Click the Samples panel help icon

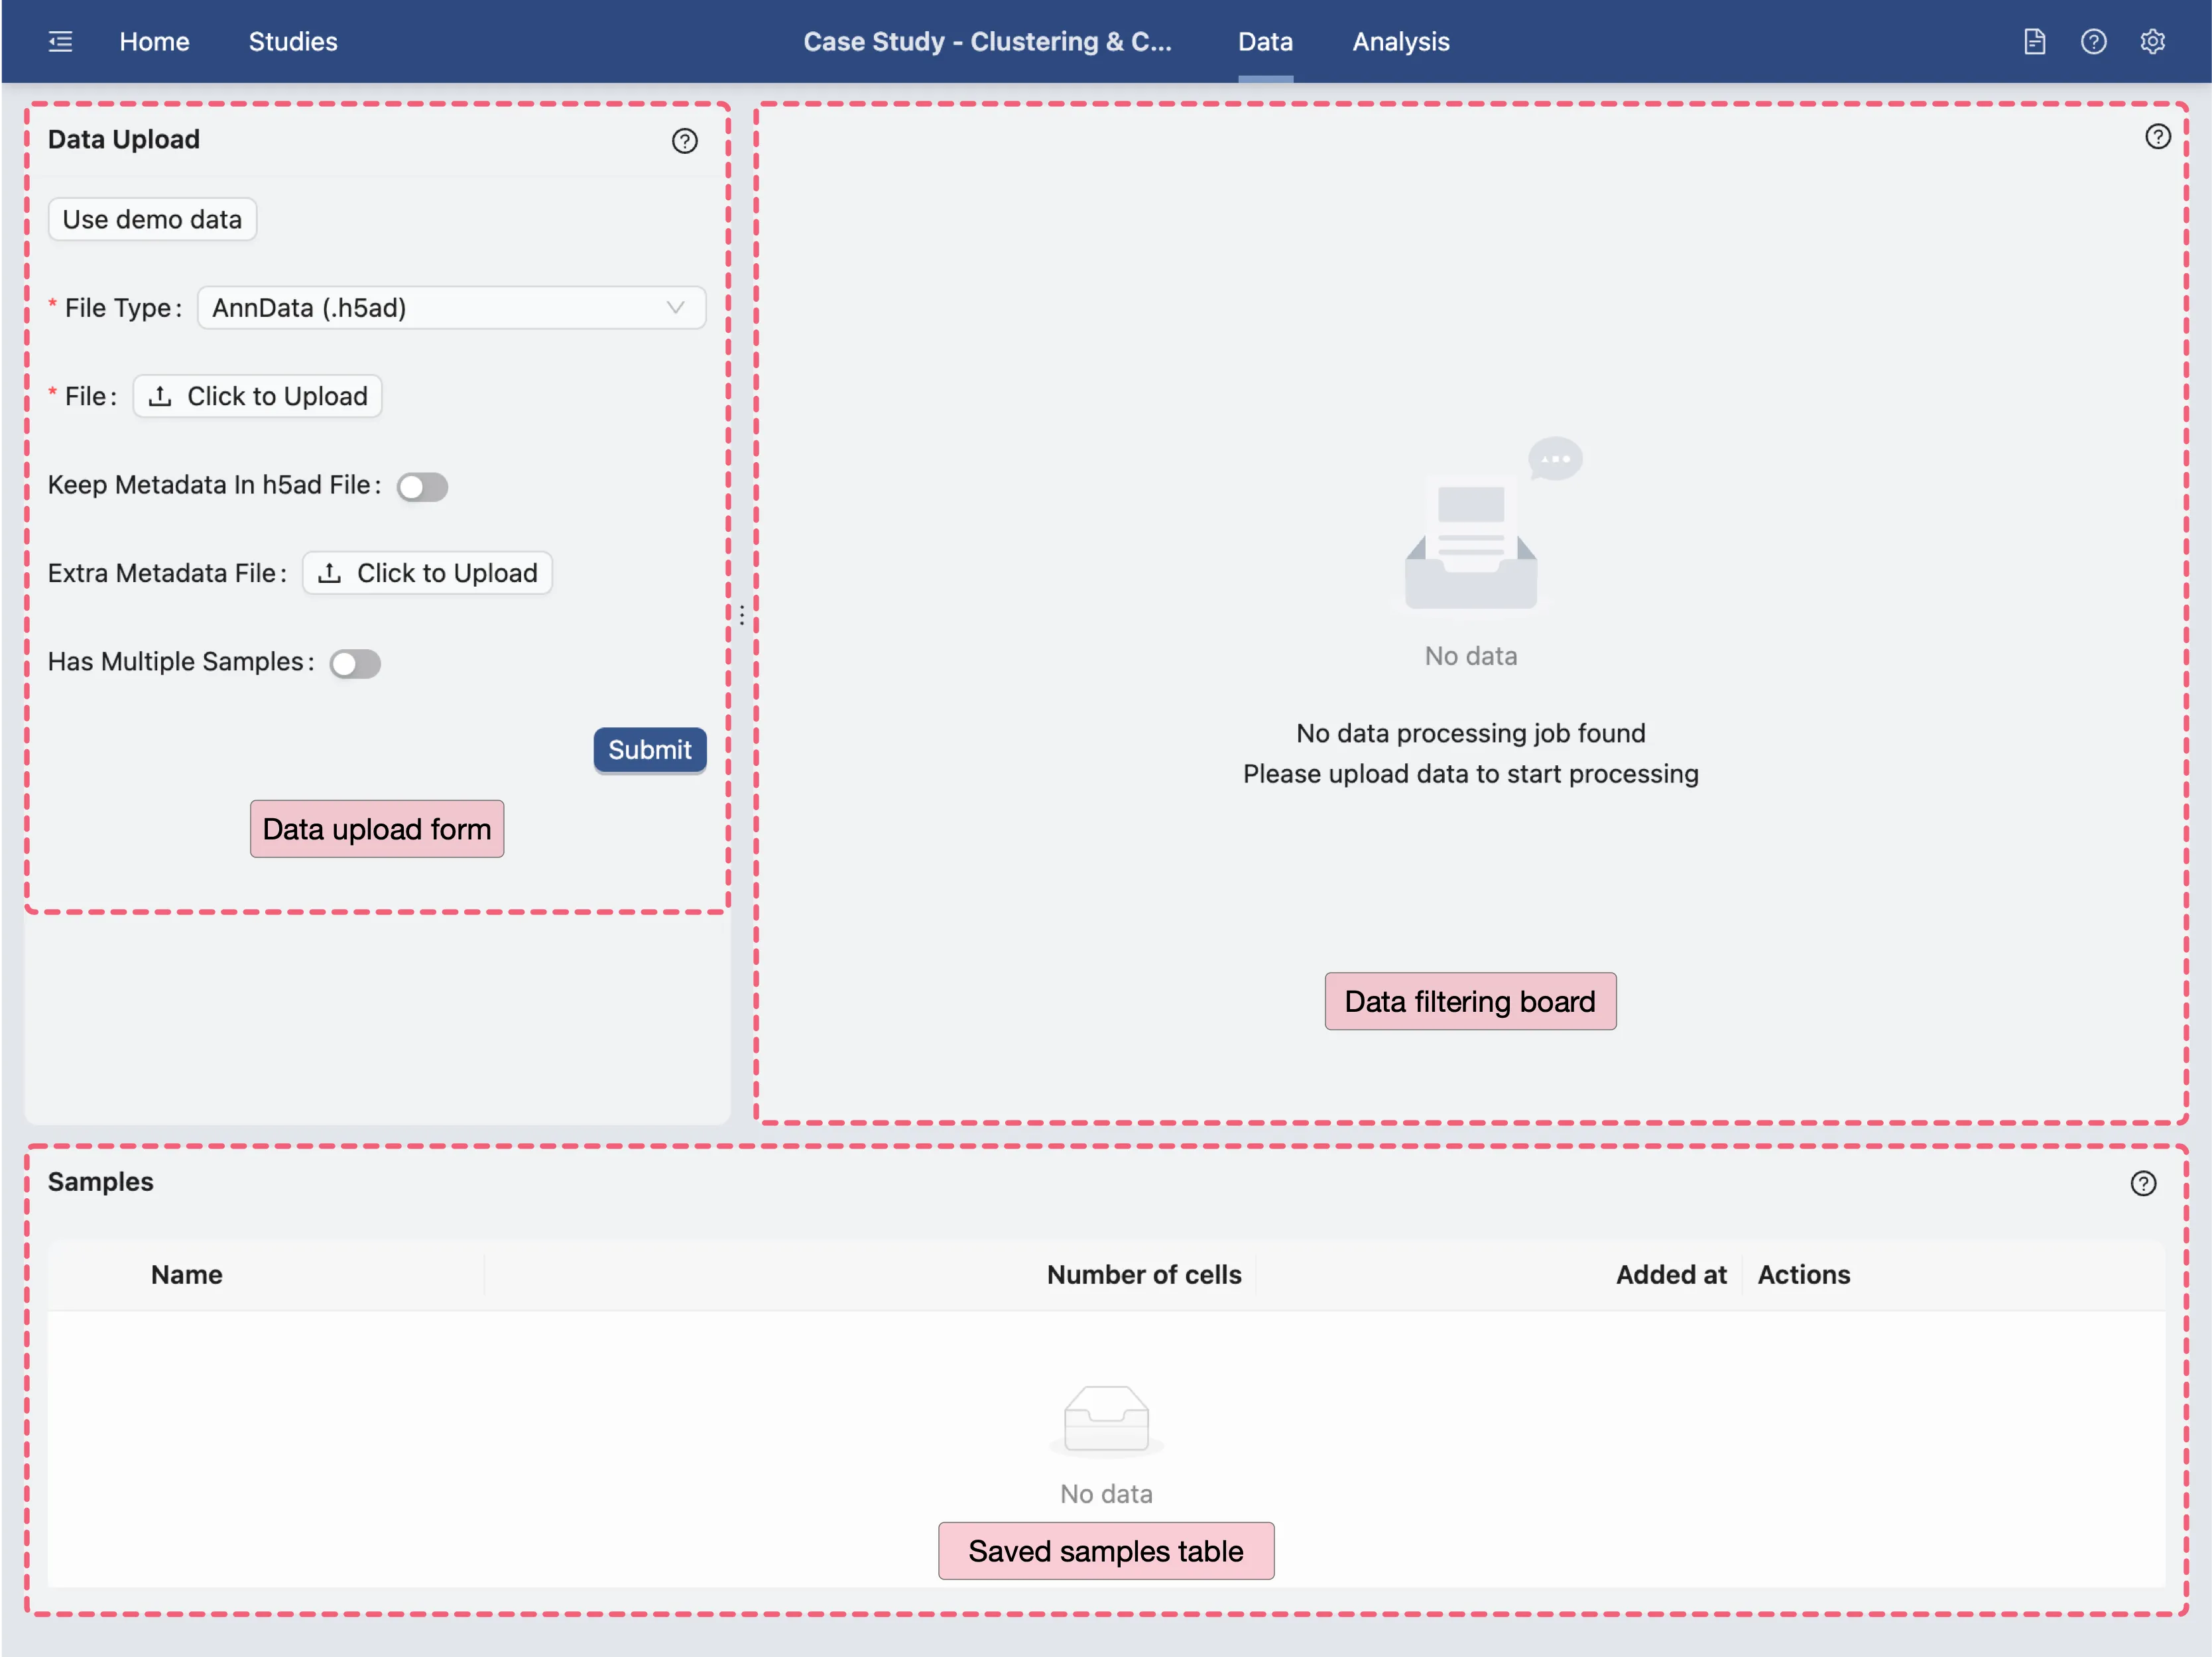[2144, 1183]
